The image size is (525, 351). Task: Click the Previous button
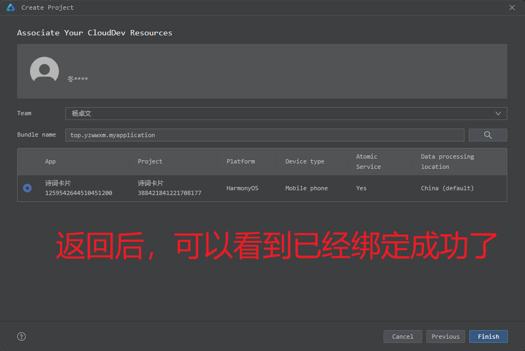point(445,337)
